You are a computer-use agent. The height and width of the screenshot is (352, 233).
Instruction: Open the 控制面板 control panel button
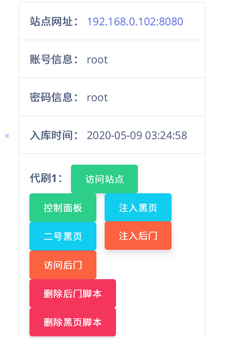(x=63, y=207)
